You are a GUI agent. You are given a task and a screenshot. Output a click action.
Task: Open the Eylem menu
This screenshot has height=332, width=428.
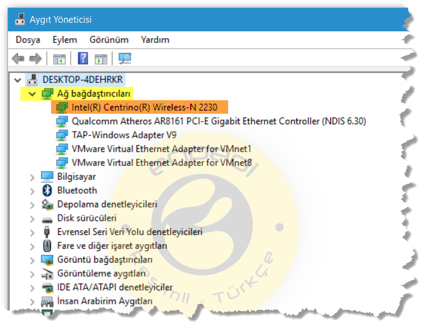[x=65, y=40]
